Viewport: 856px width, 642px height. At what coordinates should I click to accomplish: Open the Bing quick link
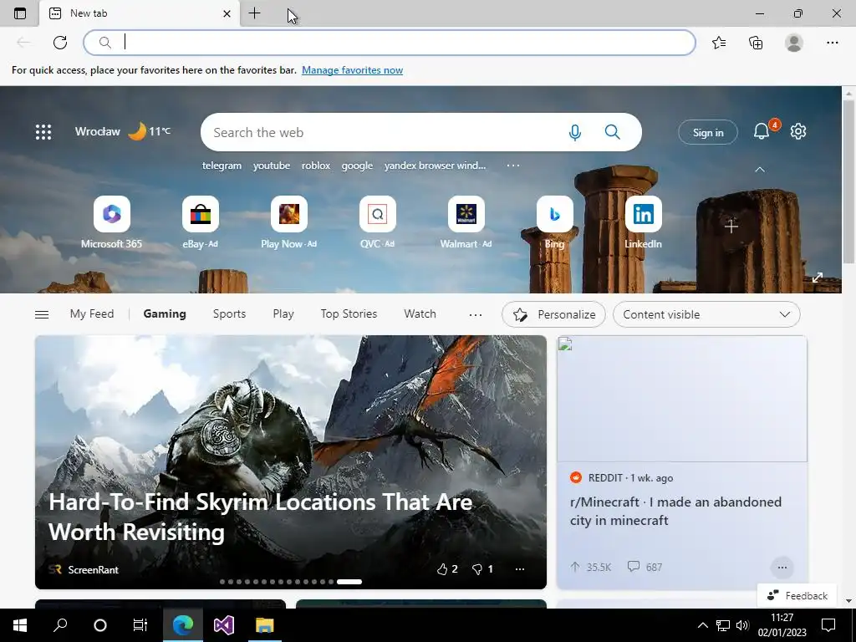[x=555, y=222]
